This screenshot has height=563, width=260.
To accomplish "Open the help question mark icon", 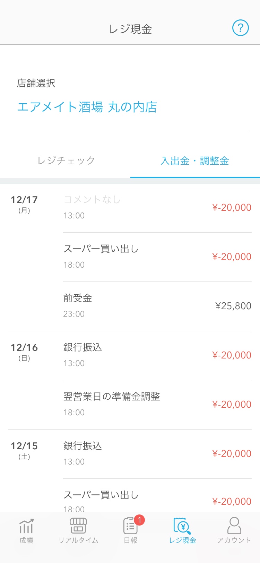I will tap(241, 28).
